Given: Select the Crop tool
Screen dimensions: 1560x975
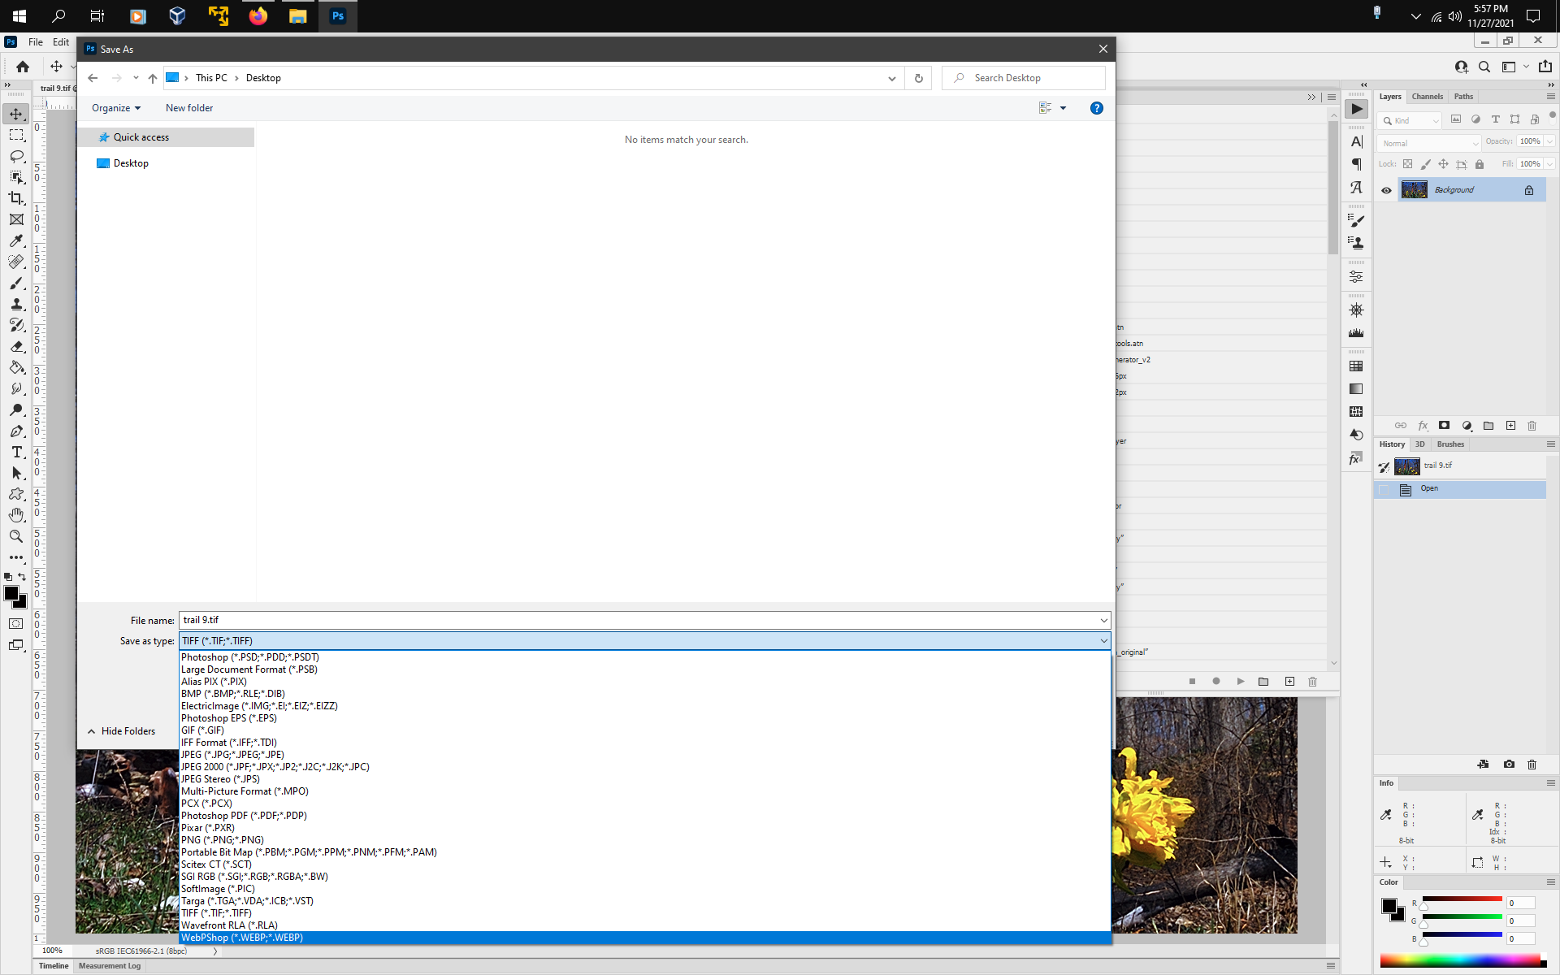Looking at the screenshot, I should click(15, 197).
